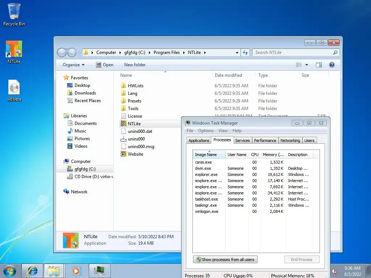371x278 pixels.
Task: Select the Lang folder icon
Action: (x=123, y=93)
